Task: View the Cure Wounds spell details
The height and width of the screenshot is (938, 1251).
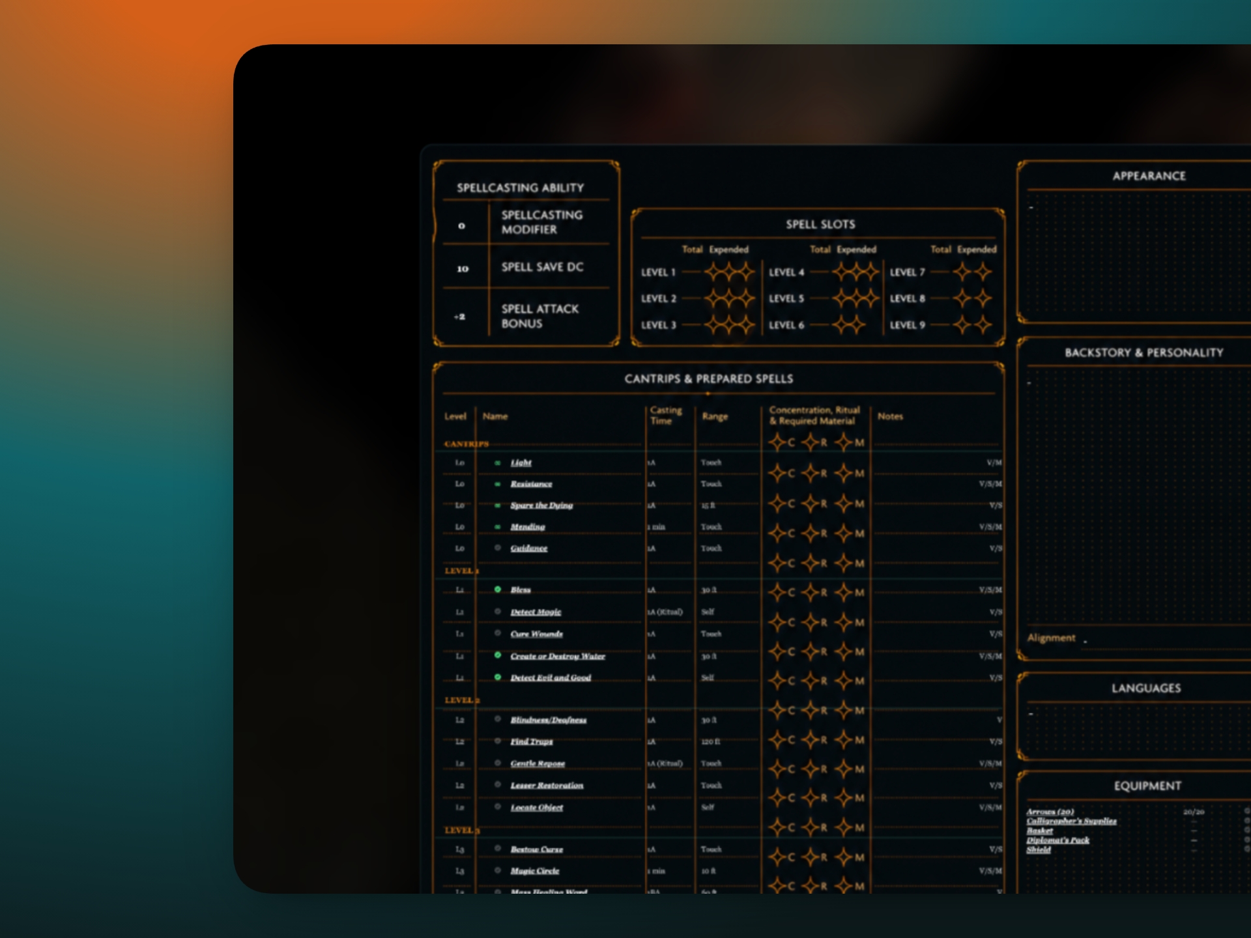Action: tap(537, 634)
